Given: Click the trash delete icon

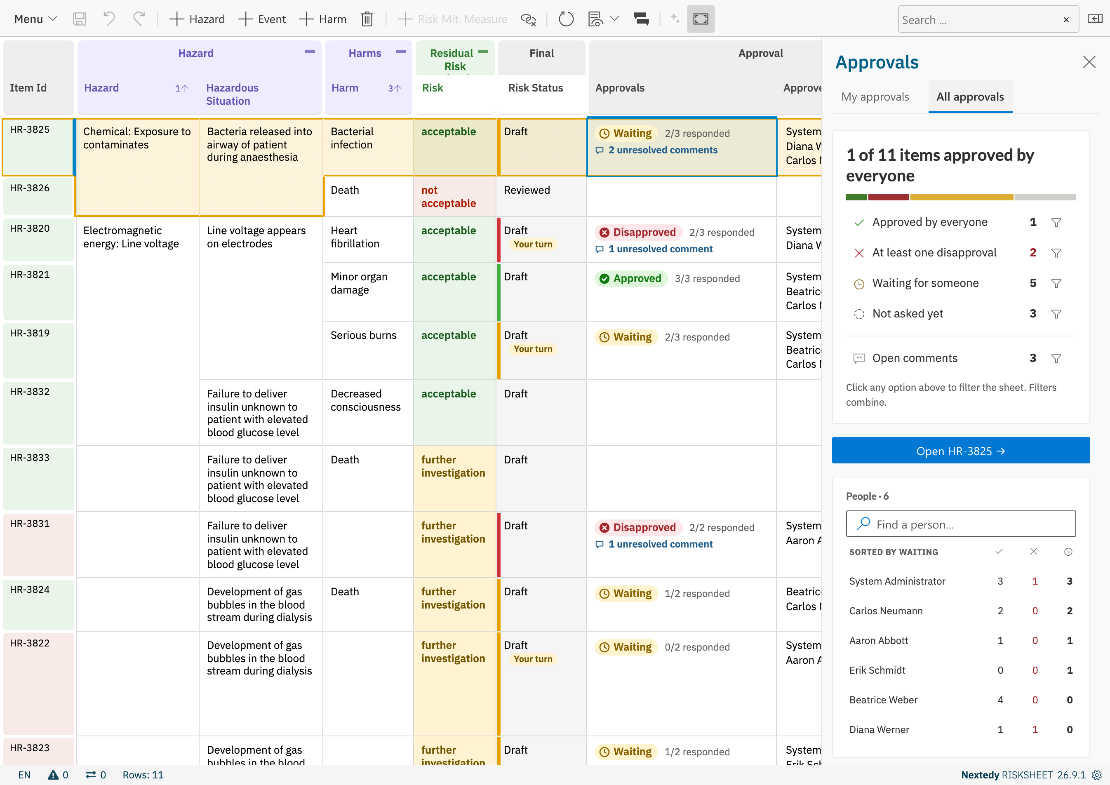Looking at the screenshot, I should pos(367,19).
